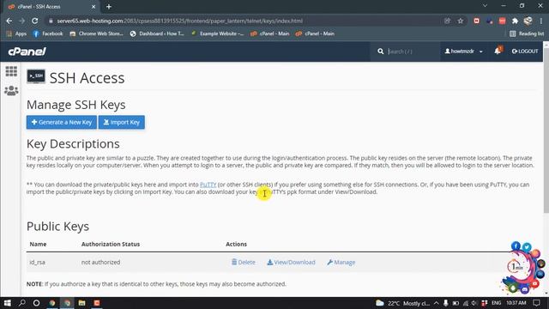
Task: Open Dashboard - How T... bookmark
Action: pos(157,33)
